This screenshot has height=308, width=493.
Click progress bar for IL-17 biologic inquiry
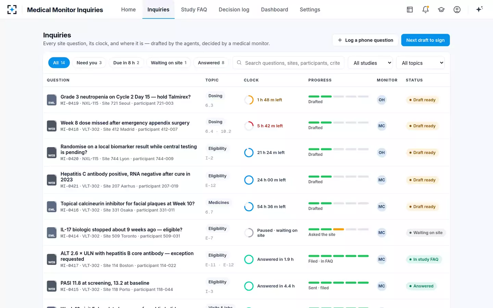click(339, 229)
